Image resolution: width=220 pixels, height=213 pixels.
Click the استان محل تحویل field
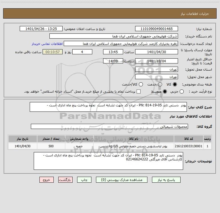tap(156, 69)
